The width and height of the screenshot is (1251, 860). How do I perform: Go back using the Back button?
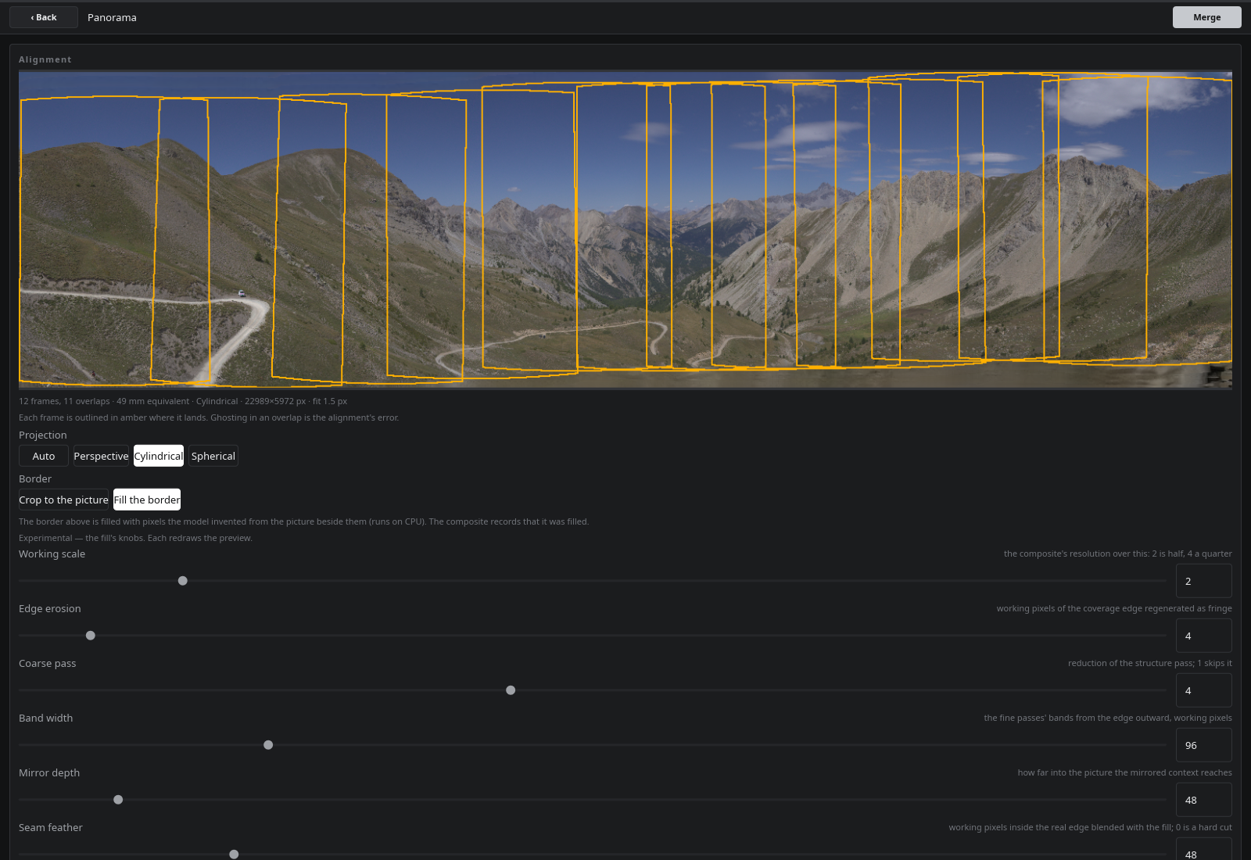[44, 17]
